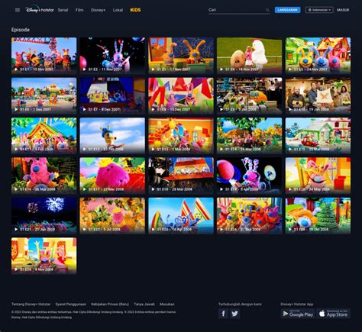Screen dimensions: 362x332
Task: Click play icon on S1 E19
Action: (x=221, y=189)
